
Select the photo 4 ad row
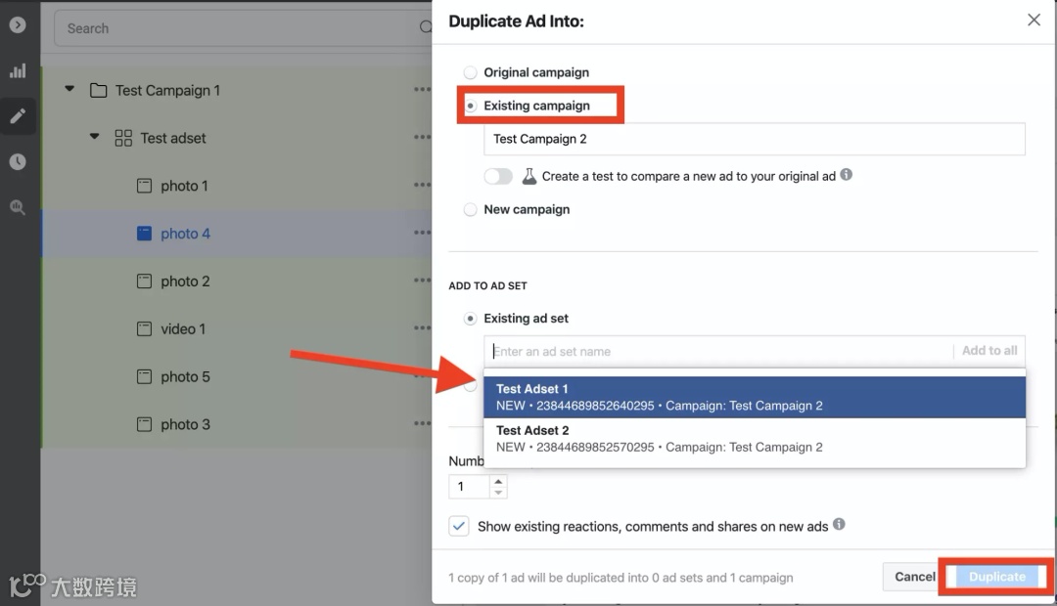[237, 234]
